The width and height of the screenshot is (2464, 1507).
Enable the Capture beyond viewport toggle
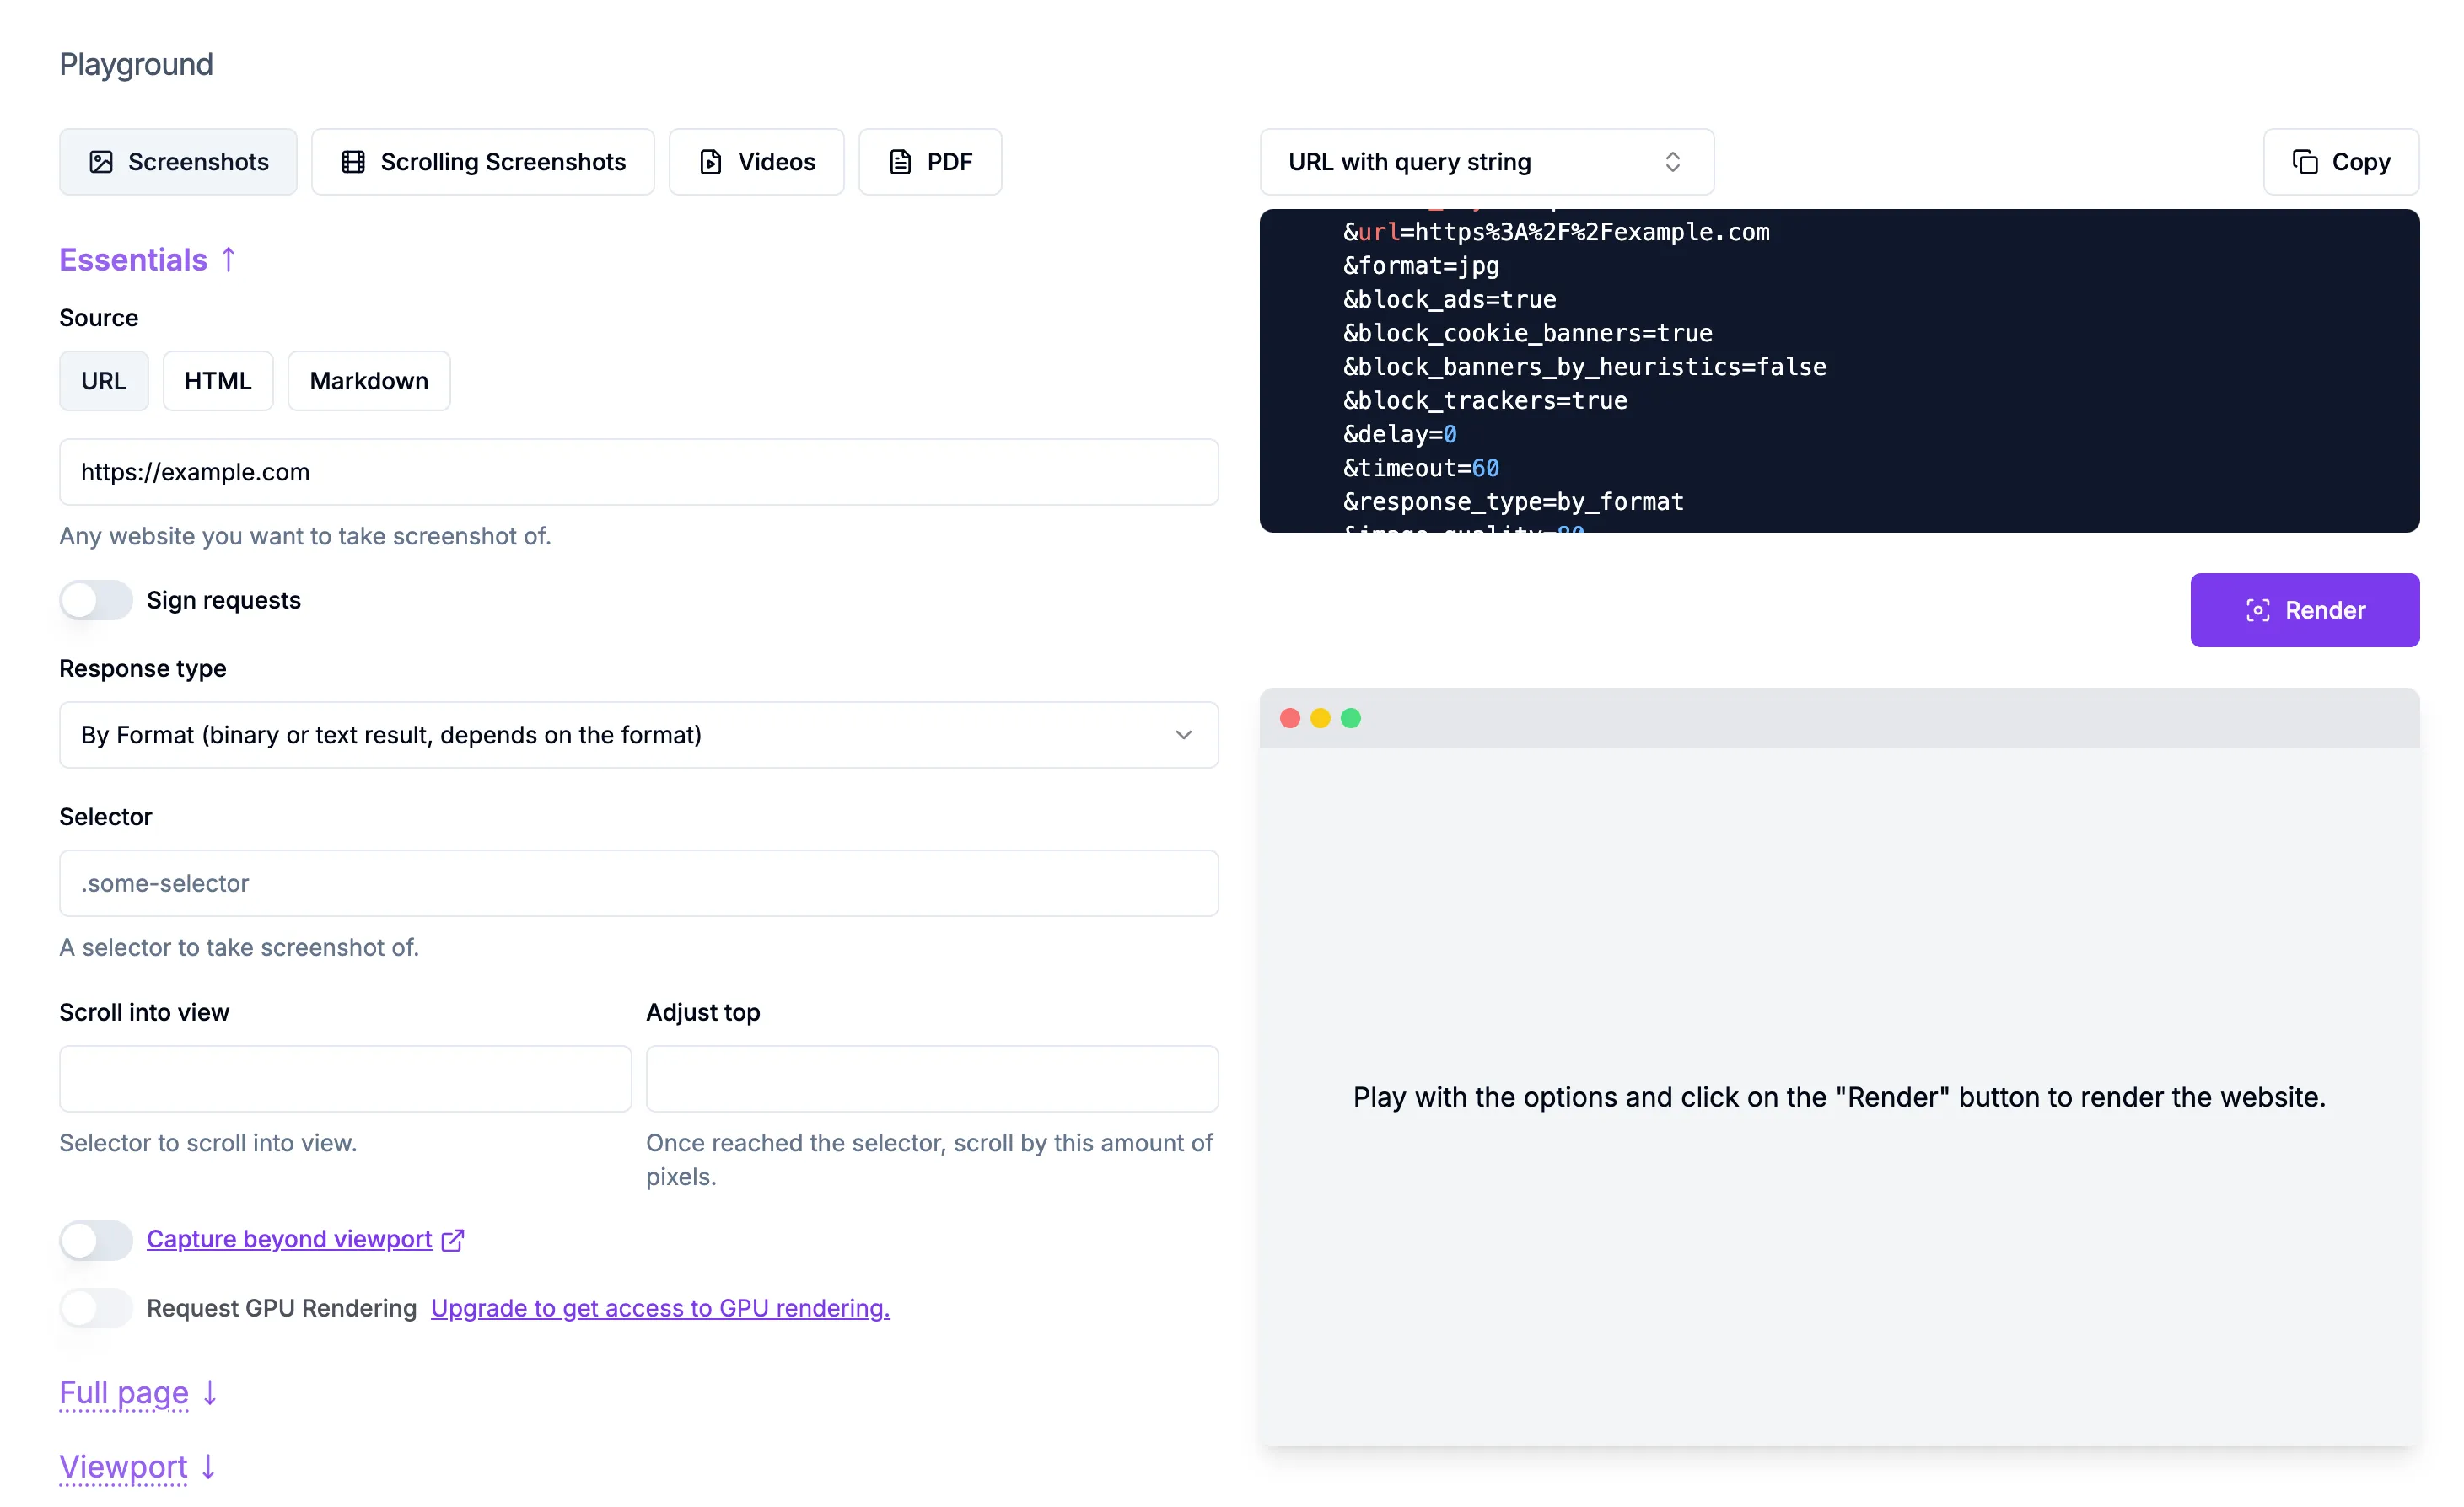pyautogui.click(x=95, y=1239)
